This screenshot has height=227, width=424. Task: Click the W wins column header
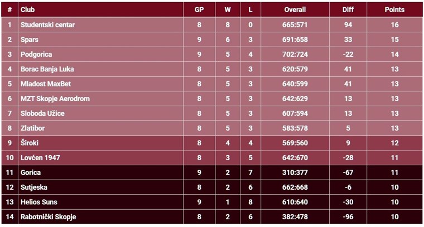pyautogui.click(x=228, y=9)
